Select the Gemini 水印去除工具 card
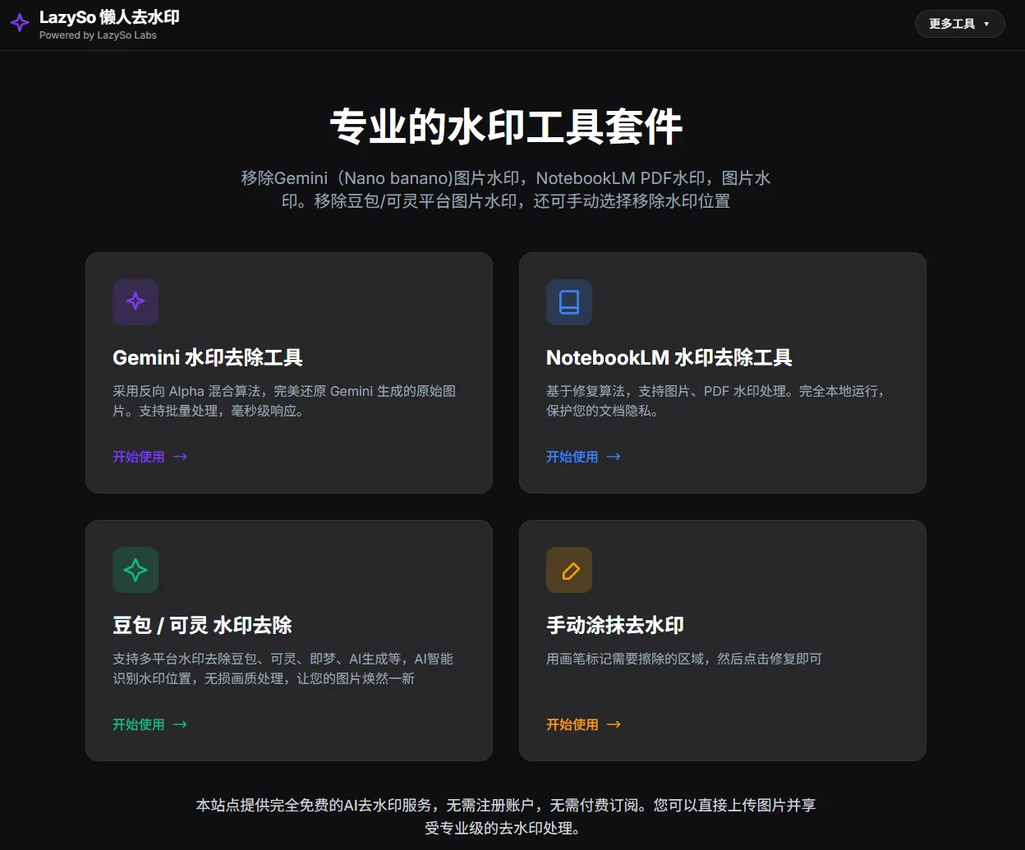 coord(289,373)
